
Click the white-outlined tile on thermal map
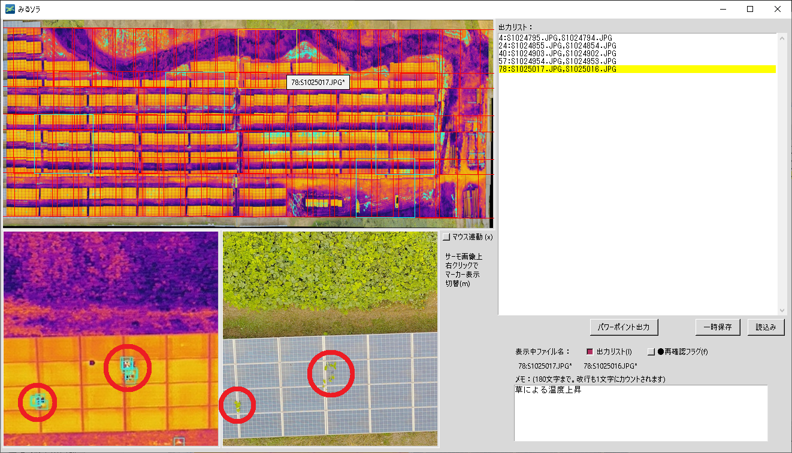click(x=267, y=59)
